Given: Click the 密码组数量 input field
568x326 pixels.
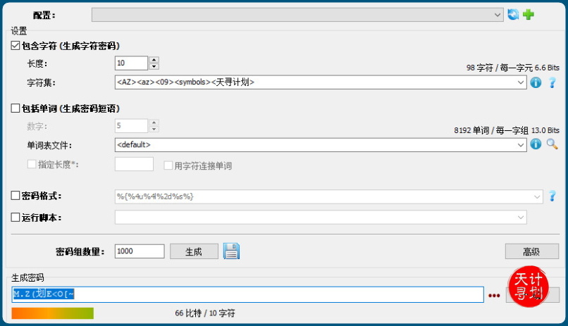Looking at the screenshot, I should coord(139,251).
